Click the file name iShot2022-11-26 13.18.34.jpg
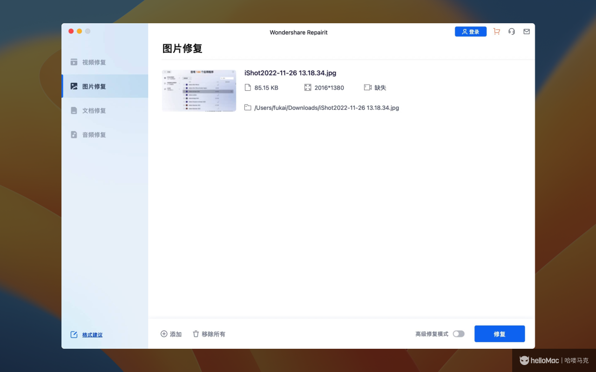The height and width of the screenshot is (372, 596). [290, 73]
